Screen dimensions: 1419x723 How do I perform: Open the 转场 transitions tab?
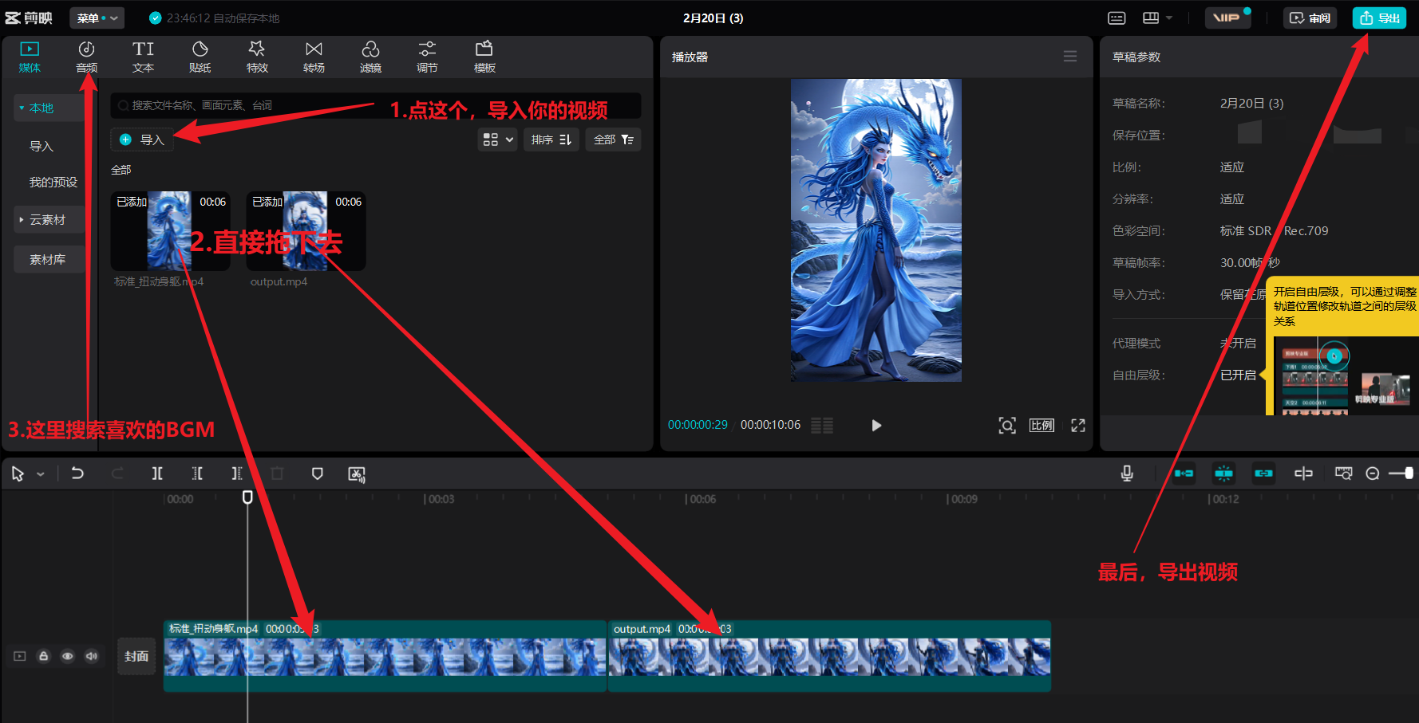click(x=314, y=57)
